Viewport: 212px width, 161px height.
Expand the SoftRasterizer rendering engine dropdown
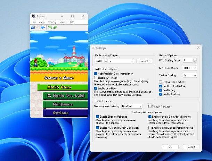[x=114, y=61]
